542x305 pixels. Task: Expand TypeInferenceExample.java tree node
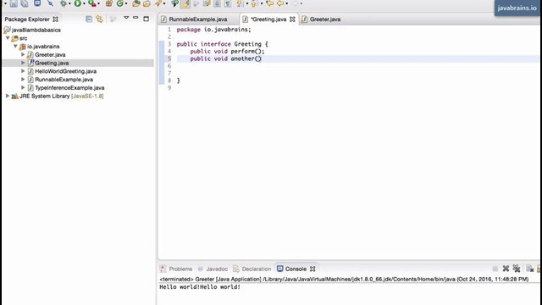click(x=23, y=88)
